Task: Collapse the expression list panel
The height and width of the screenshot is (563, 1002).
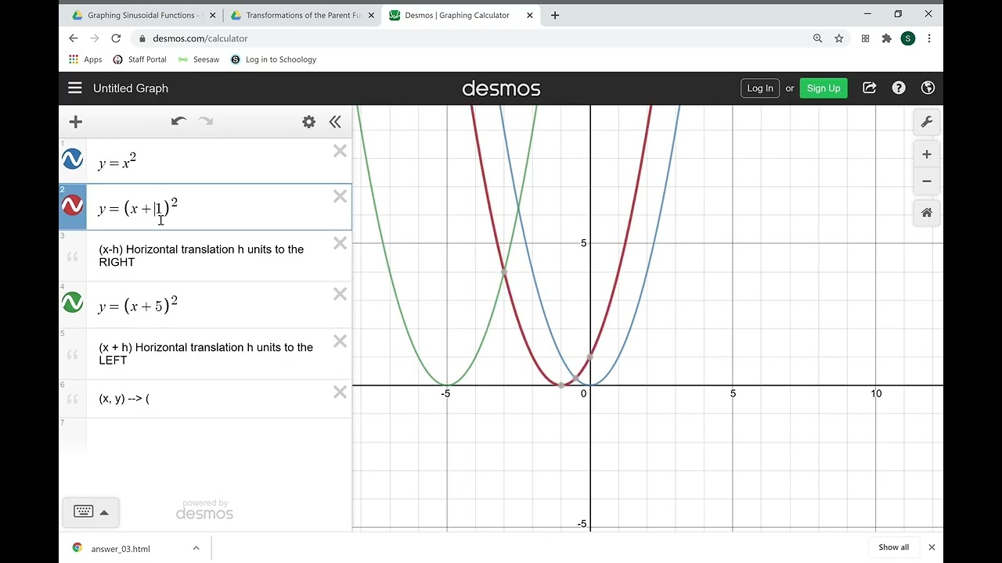Action: pos(335,121)
